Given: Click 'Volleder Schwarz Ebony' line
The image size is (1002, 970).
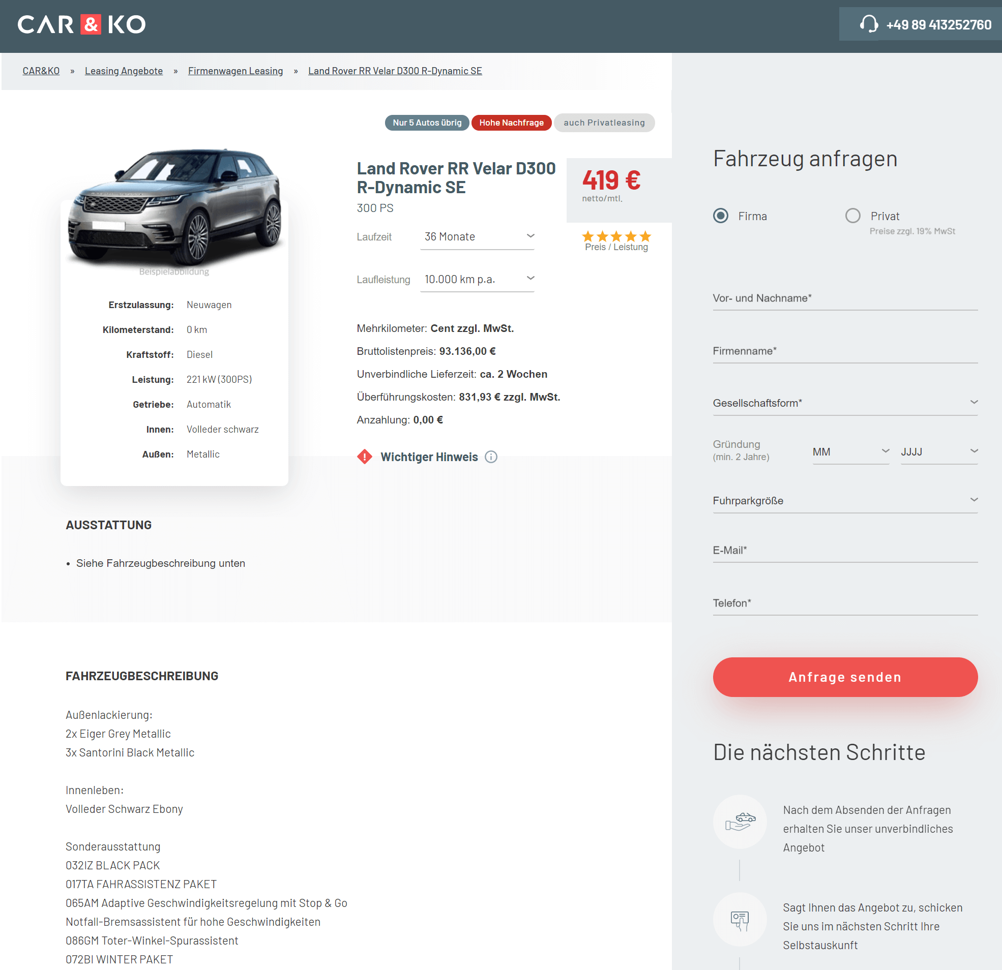Looking at the screenshot, I should [124, 809].
